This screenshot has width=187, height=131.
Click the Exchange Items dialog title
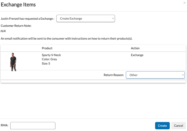(18, 5)
